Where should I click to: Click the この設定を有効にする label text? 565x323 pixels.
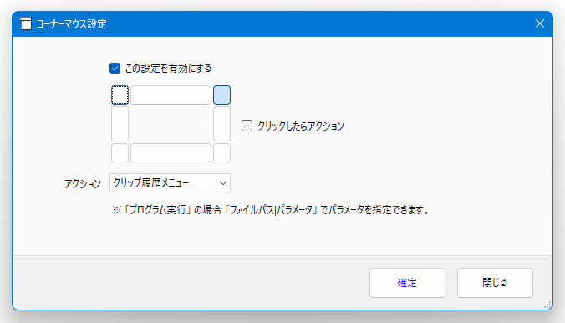168,69
